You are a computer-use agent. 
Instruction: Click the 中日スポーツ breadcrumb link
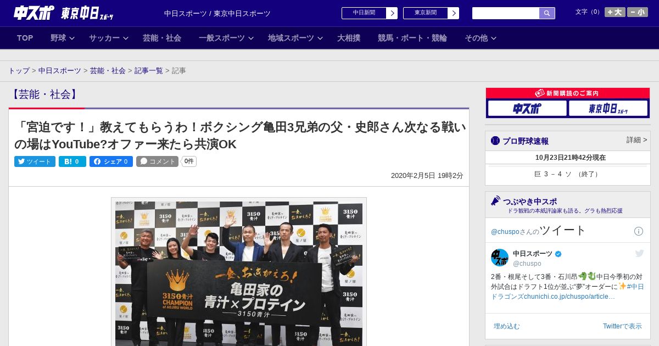(60, 71)
